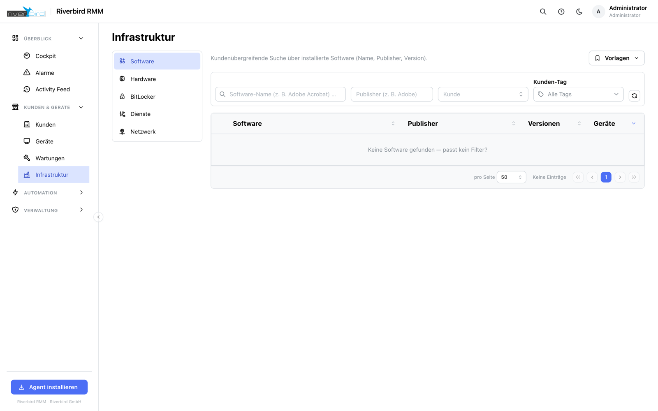658x411 pixels.
Task: Collapse the sidebar with the arrow handle
Action: [x=98, y=217]
